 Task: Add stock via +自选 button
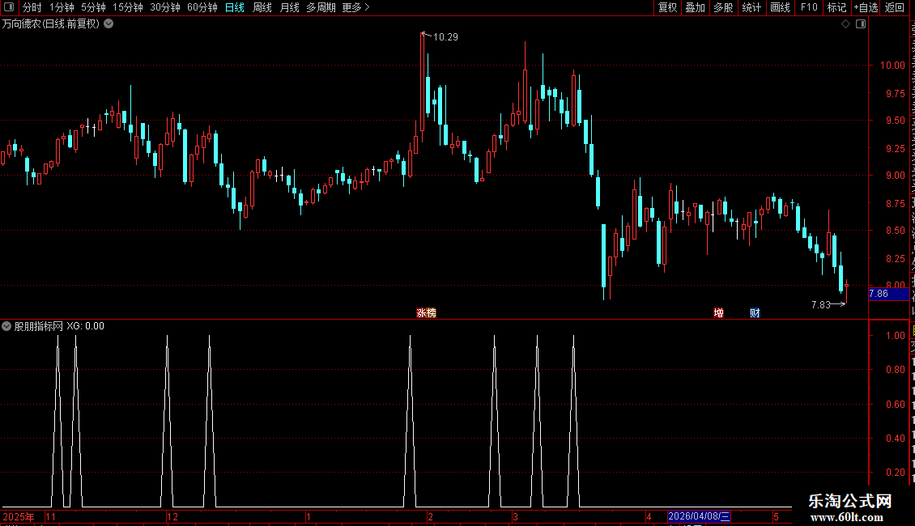(x=866, y=7)
